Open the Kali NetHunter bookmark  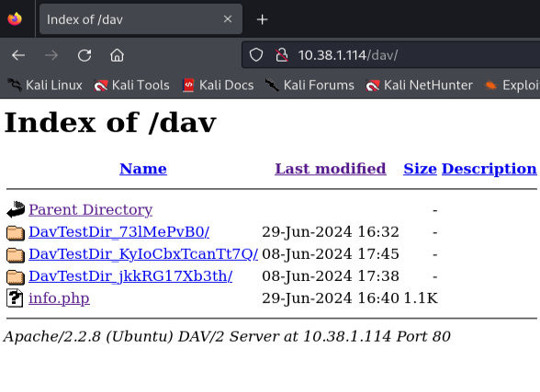click(x=419, y=85)
